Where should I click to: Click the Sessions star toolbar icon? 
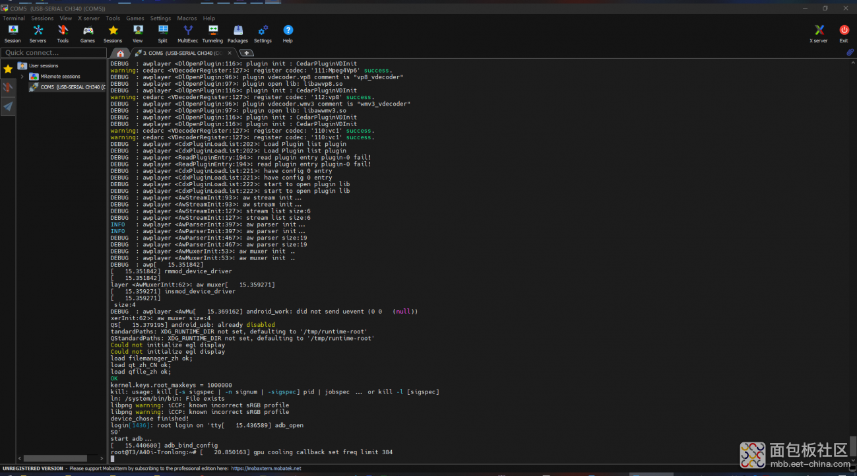[113, 34]
